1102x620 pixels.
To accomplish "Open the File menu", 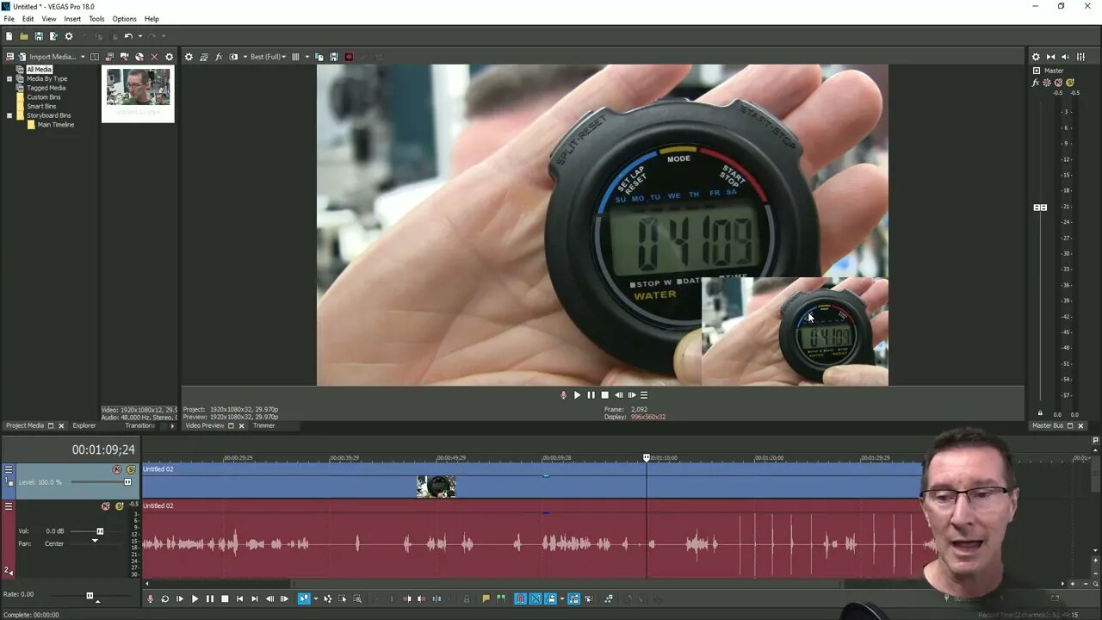I will (x=9, y=19).
